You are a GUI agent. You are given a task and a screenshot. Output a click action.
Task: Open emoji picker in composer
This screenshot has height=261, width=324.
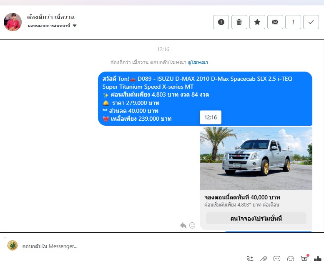coord(291,259)
